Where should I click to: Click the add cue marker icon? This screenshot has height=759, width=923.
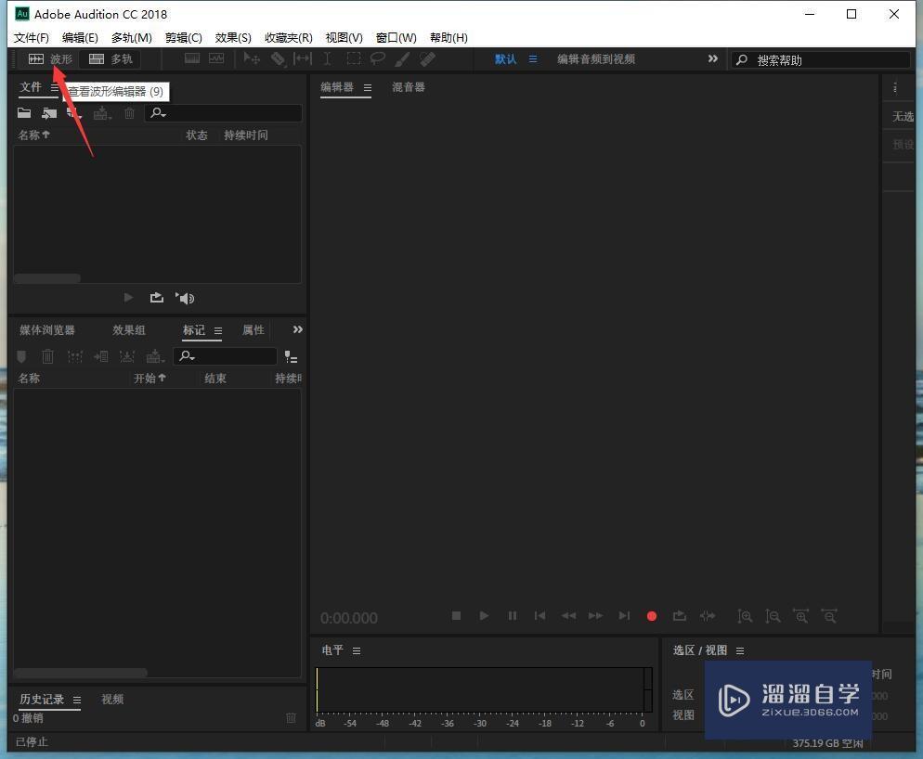[x=21, y=356]
